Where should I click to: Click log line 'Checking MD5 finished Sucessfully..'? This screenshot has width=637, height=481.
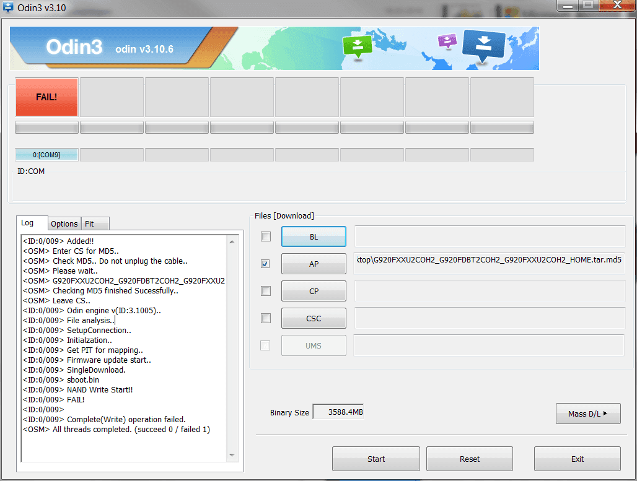point(100,290)
